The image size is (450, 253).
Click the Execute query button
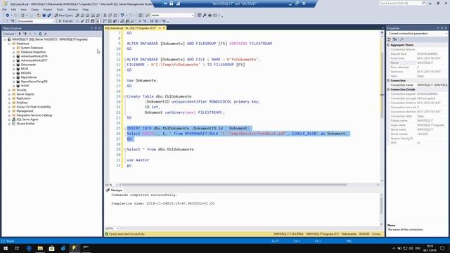coord(65,21)
